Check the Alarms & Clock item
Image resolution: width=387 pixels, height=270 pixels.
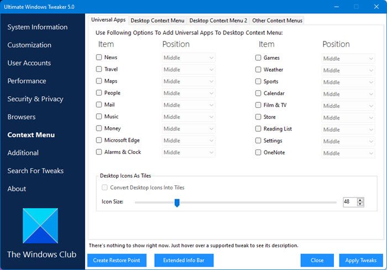tap(99, 152)
